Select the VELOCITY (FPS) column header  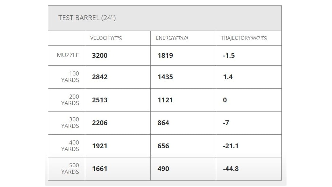[x=106, y=38]
